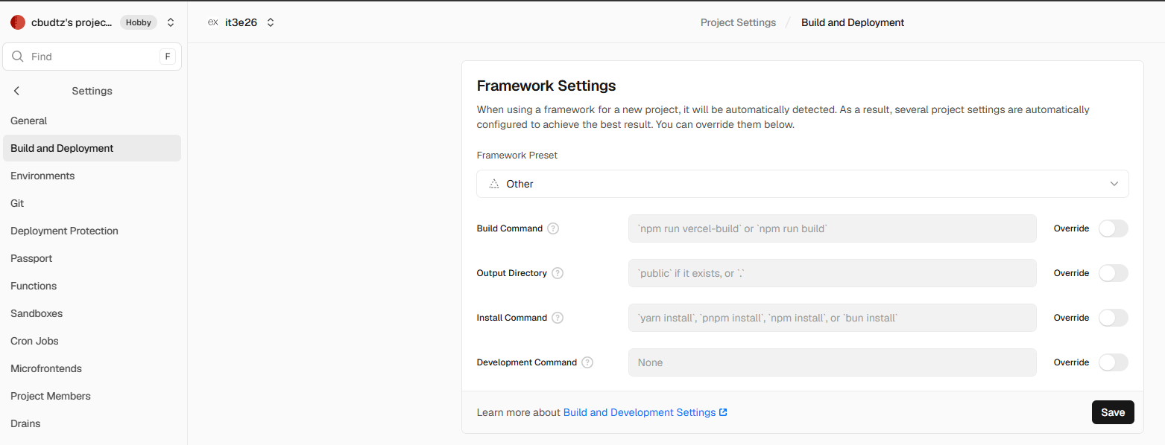Open the team switcher chevrons beside Hobby
This screenshot has width=1165, height=445.
point(171,22)
